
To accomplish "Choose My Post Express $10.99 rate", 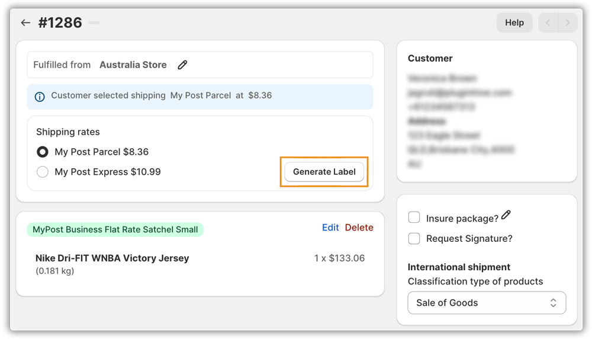I will click(x=43, y=172).
